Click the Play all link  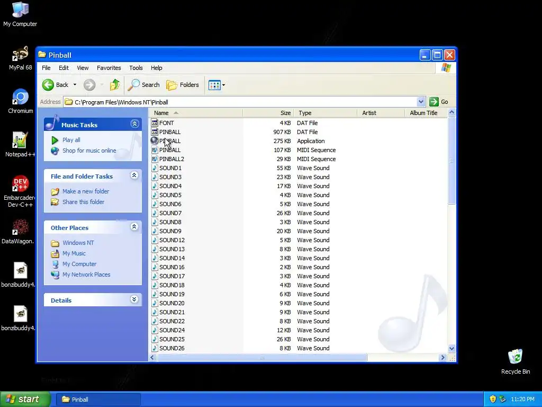[x=71, y=140]
